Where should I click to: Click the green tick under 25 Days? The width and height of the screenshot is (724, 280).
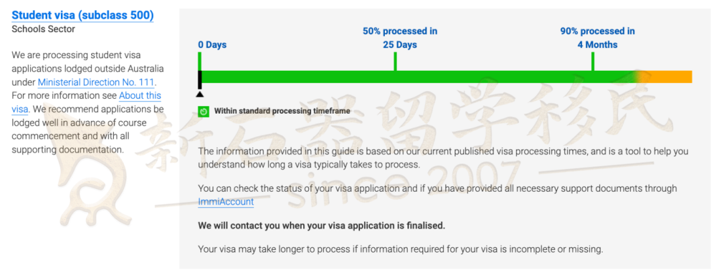tap(396, 61)
